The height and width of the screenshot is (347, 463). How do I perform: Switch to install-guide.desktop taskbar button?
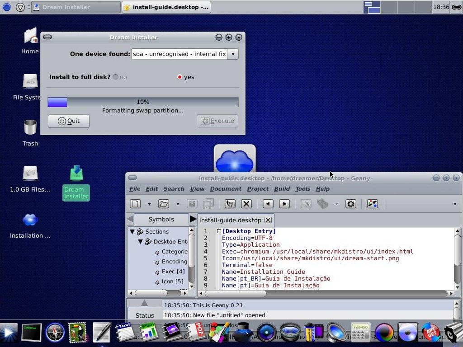click(x=166, y=7)
